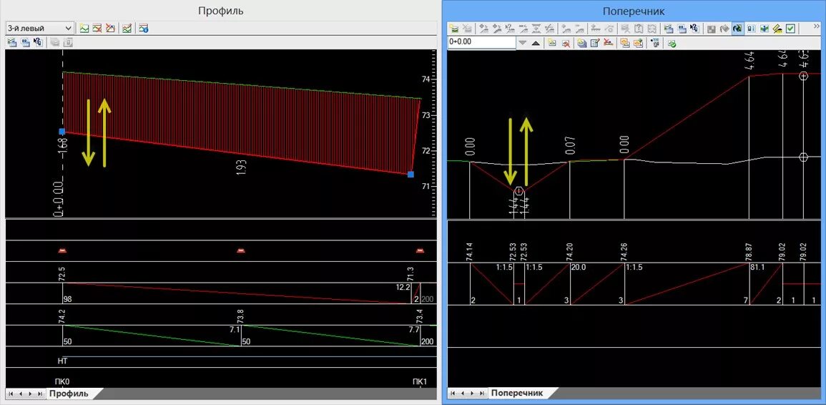Image resolution: width=826 pixels, height=405 pixels.
Task: Click the profile chart icon with rising arrow
Action: pos(127,28)
